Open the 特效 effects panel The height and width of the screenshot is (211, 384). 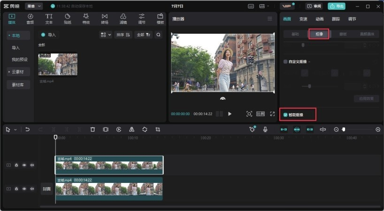click(86, 19)
